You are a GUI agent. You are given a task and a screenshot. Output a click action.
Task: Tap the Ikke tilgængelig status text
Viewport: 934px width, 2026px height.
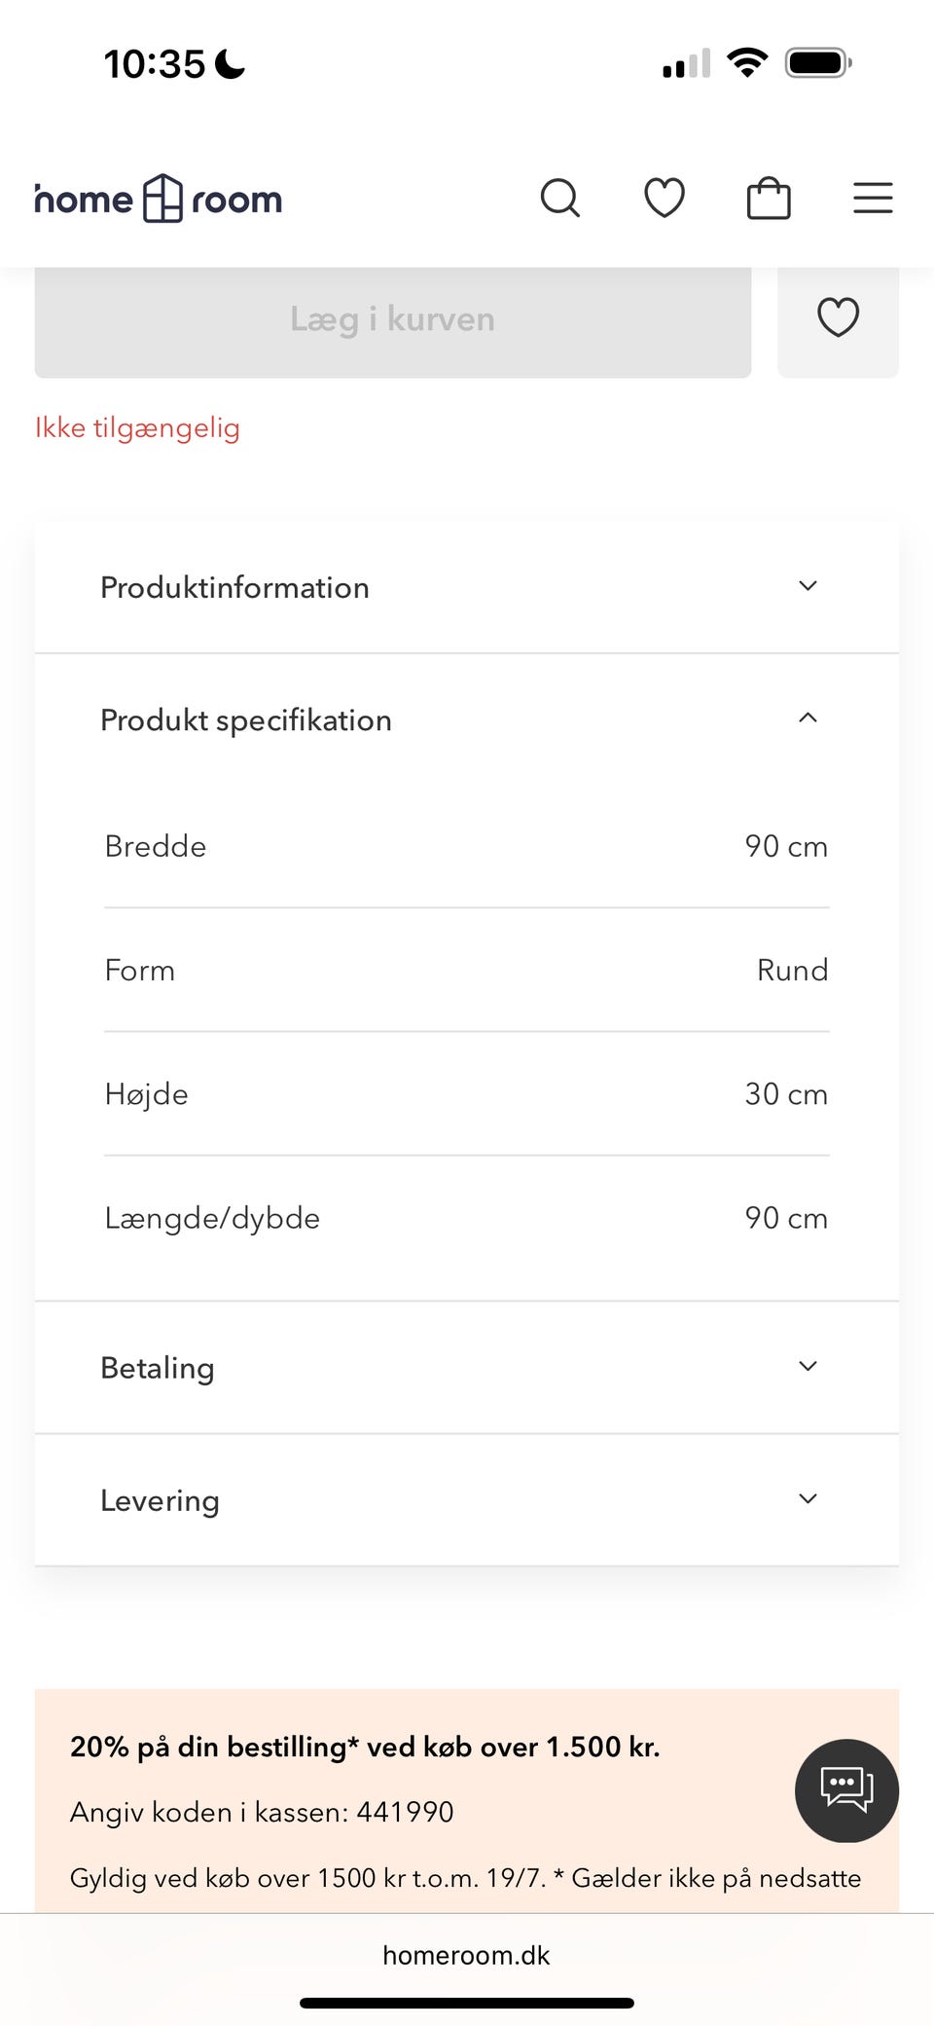(x=137, y=428)
